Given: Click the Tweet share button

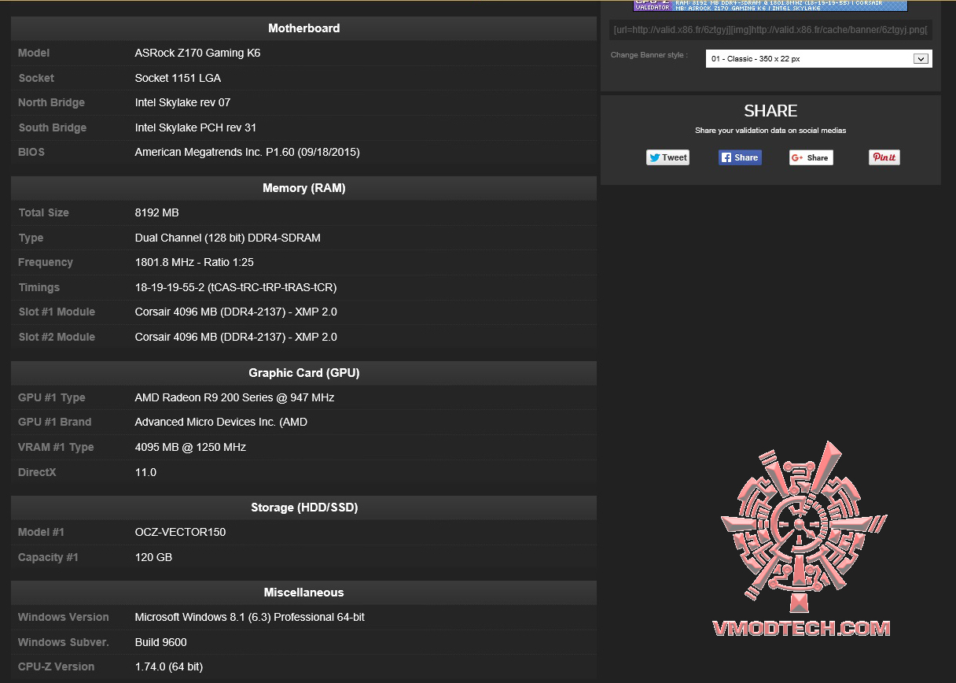Looking at the screenshot, I should coord(667,157).
